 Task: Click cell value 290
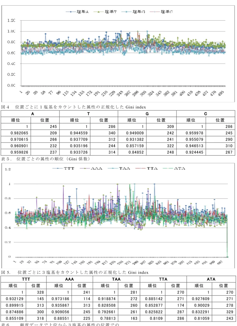click(x=229, y=139)
